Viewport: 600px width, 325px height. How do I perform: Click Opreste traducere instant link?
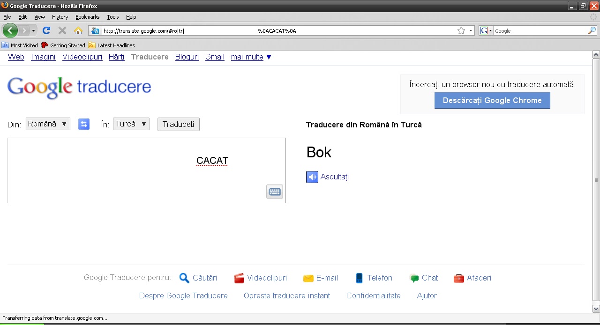pos(287,295)
